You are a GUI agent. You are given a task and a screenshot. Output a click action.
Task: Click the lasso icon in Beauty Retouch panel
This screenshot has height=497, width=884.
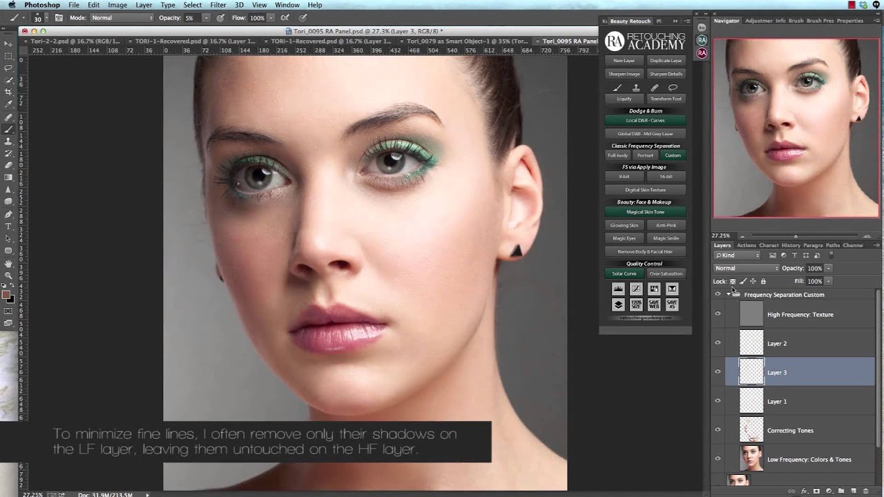coord(673,88)
